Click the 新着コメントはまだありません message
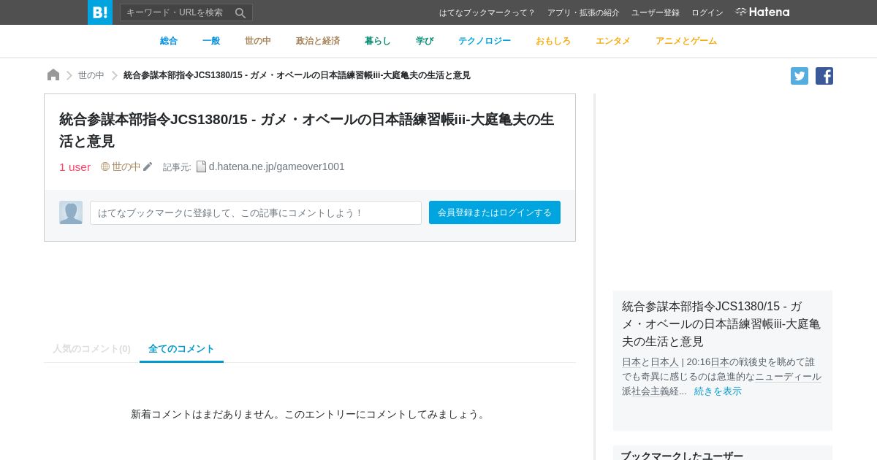The image size is (877, 460). click(x=310, y=414)
